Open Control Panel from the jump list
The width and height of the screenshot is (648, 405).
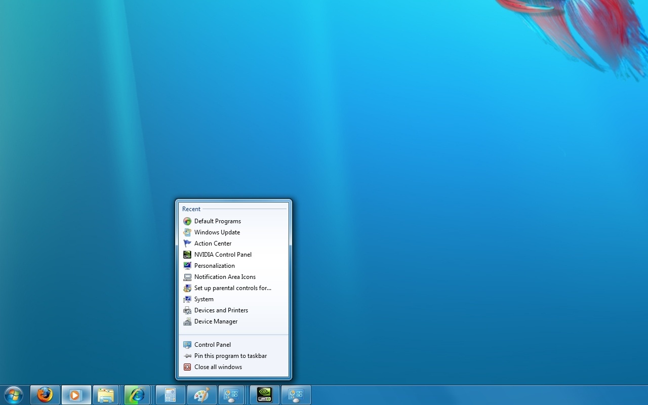pos(213,344)
